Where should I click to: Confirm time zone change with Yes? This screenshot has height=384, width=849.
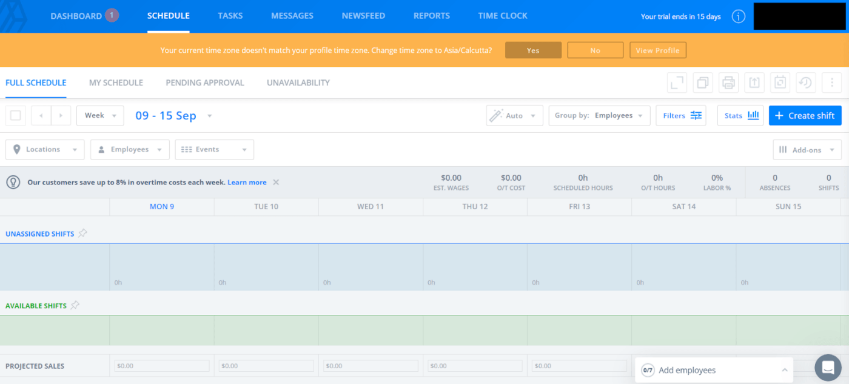(533, 50)
